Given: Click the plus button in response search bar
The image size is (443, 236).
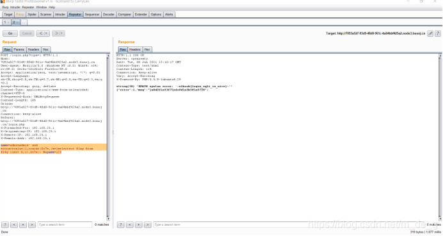Looking at the screenshot, I should pos(139,224).
